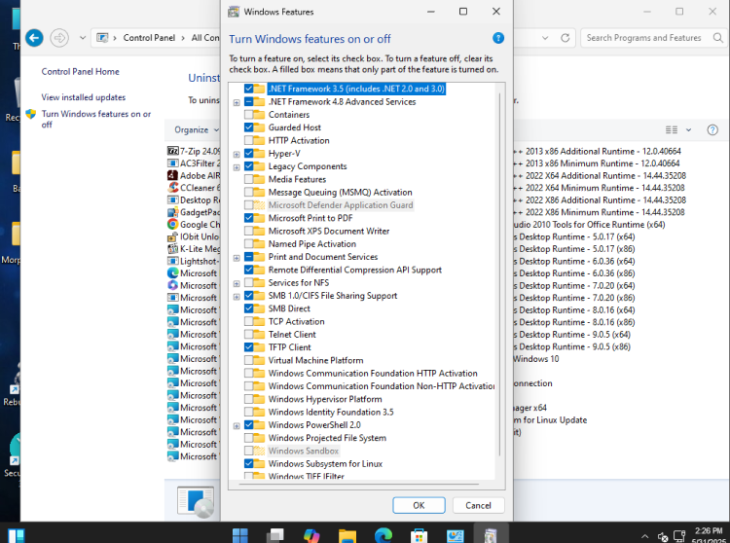Click the muted volume tray icon
Viewport: 730px width, 543px height.
(x=663, y=536)
